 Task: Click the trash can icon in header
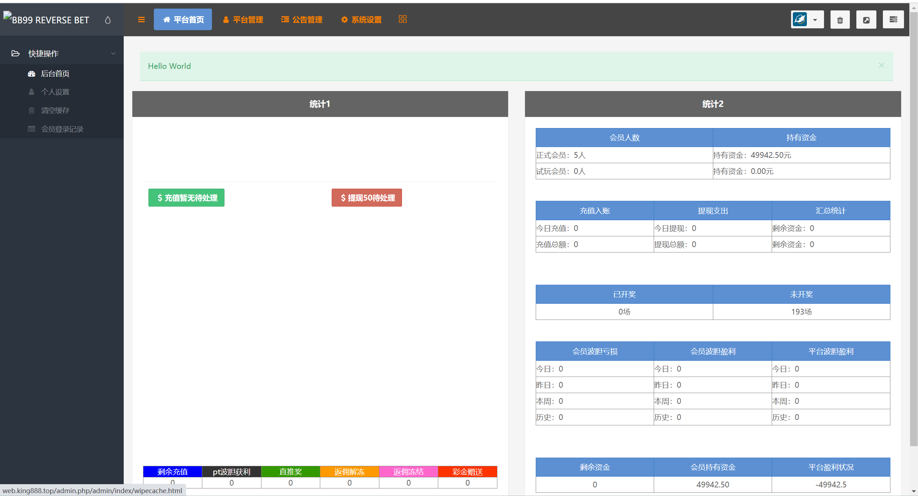840,20
